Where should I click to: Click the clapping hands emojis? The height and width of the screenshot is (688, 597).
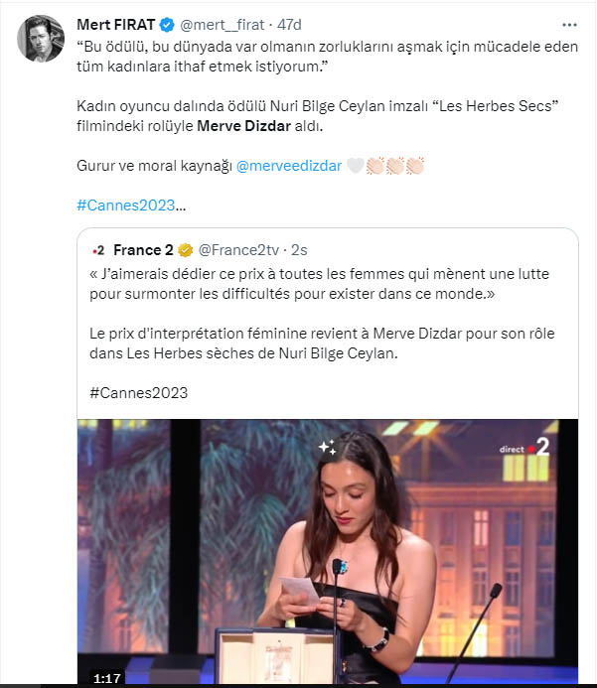(x=395, y=168)
